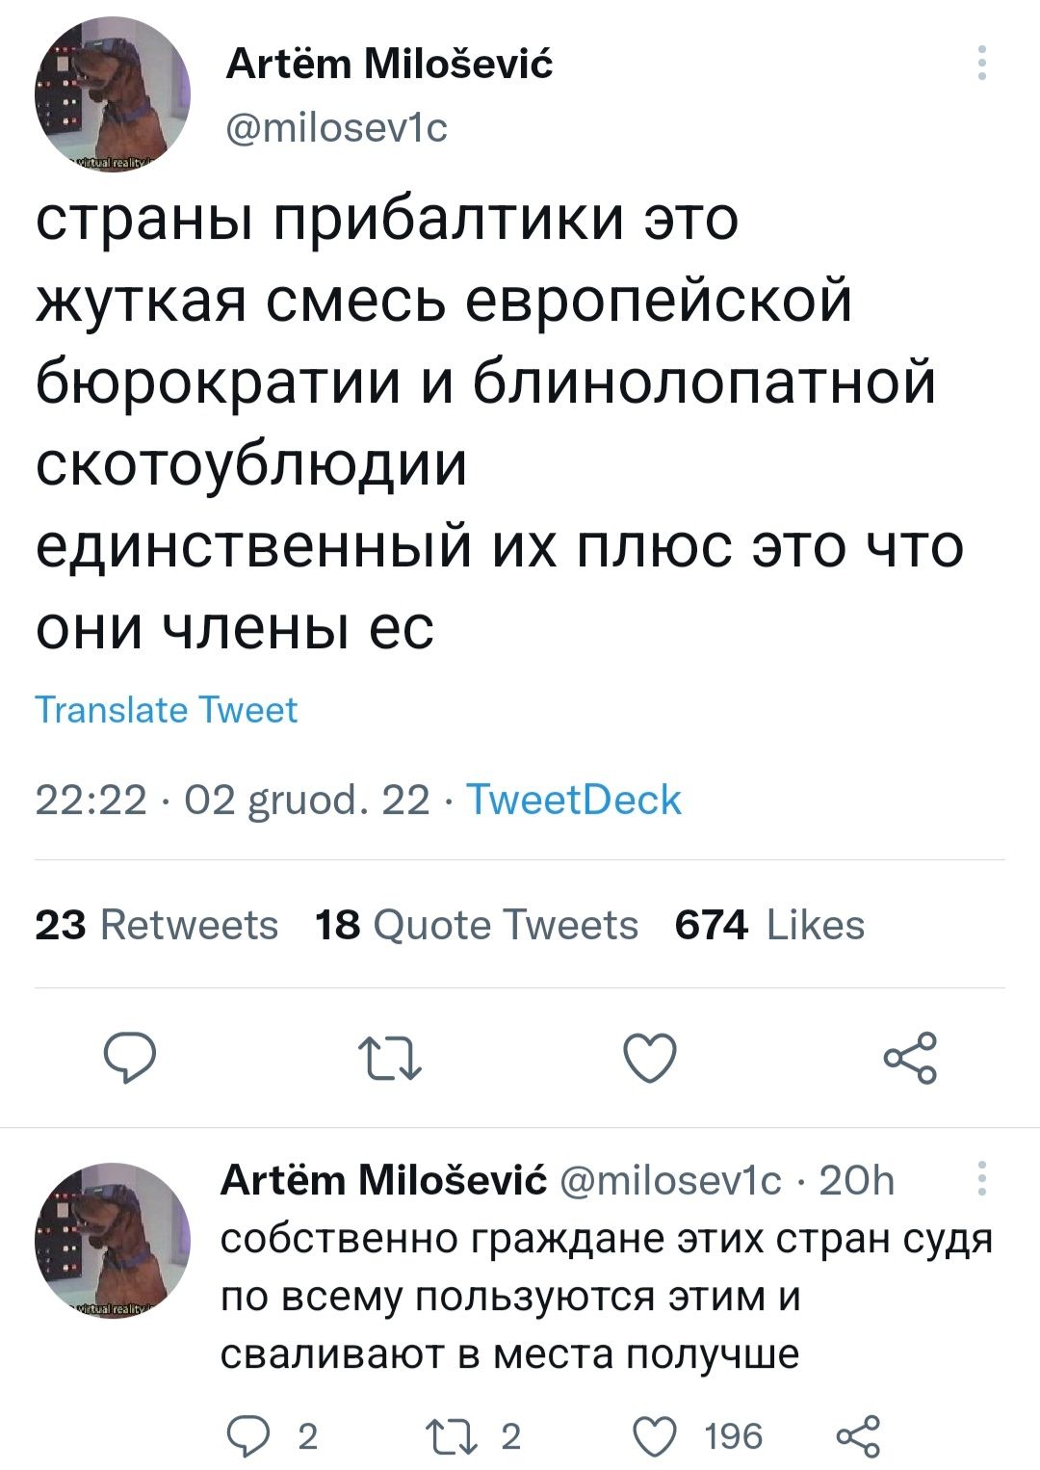Like the main tweet with heart icon
The height and width of the screenshot is (1470, 1040).
(650, 1058)
